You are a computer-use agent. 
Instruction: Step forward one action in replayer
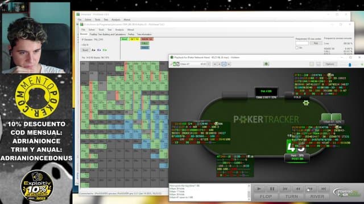click(x=311, y=189)
